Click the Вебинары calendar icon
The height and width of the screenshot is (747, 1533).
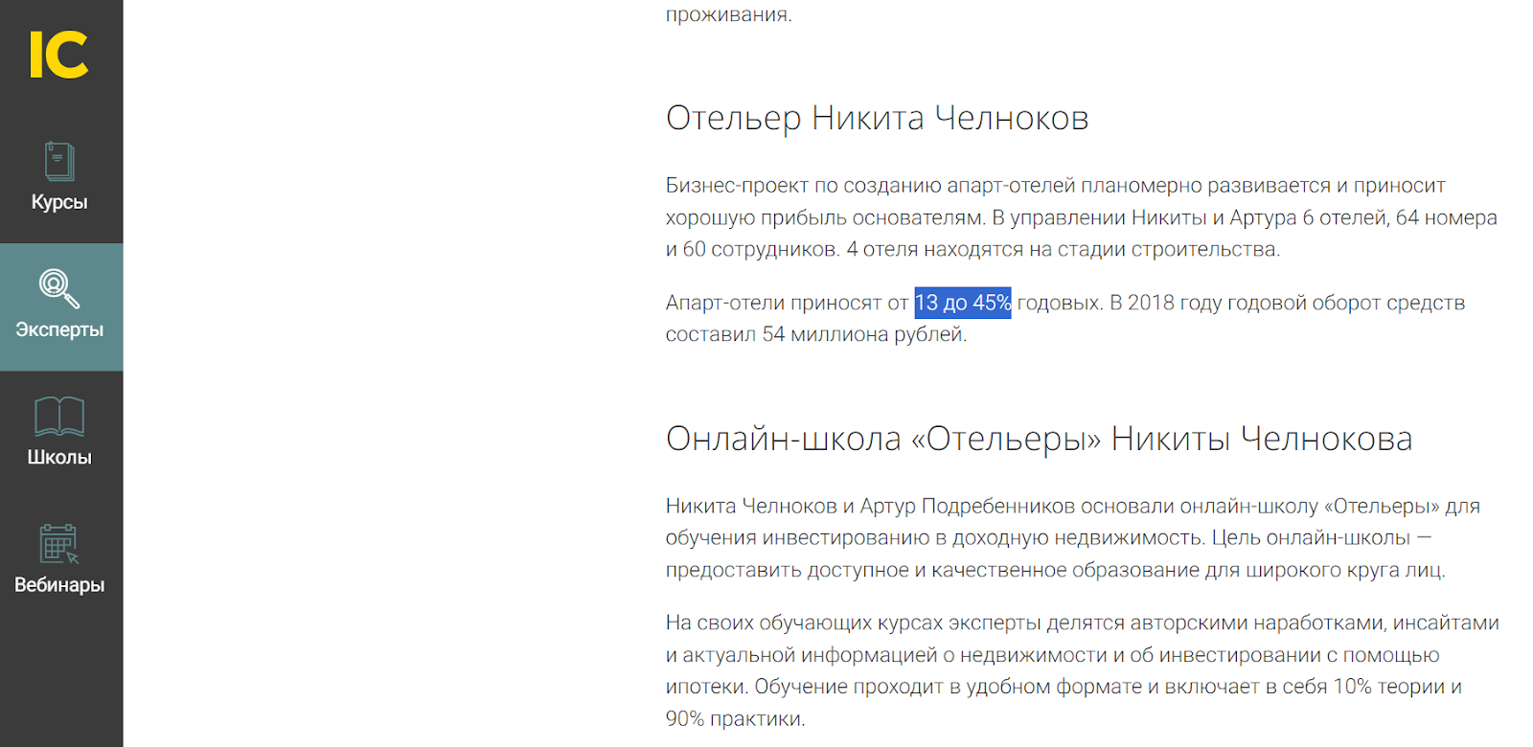click(58, 543)
